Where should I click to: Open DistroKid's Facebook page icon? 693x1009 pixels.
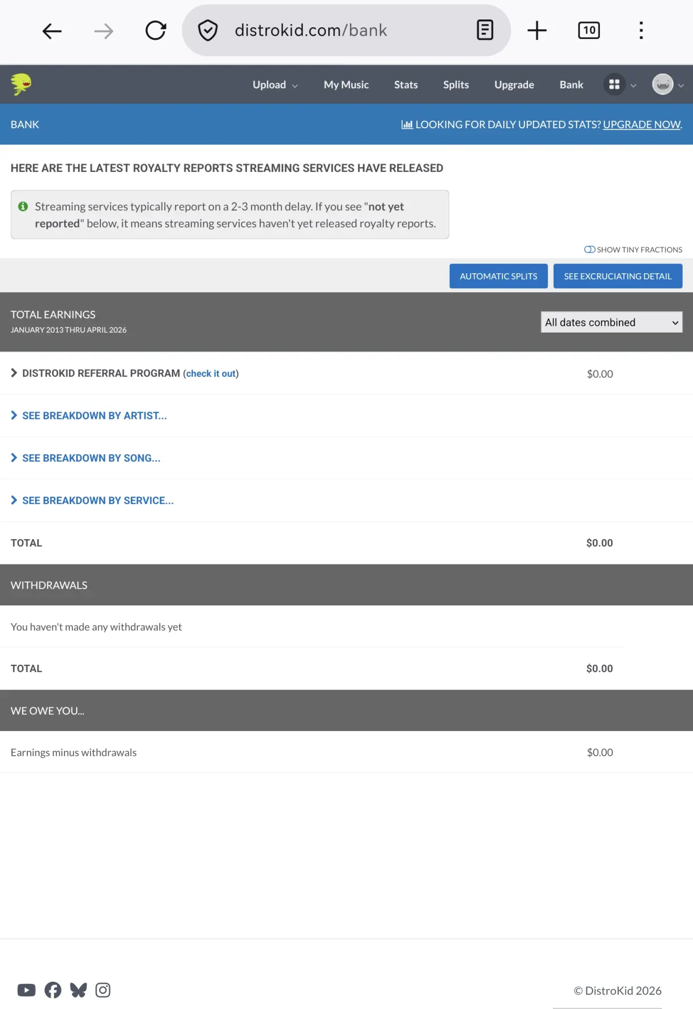[x=53, y=990]
